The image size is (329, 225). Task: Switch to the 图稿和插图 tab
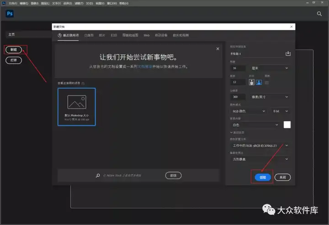[x=130, y=35]
